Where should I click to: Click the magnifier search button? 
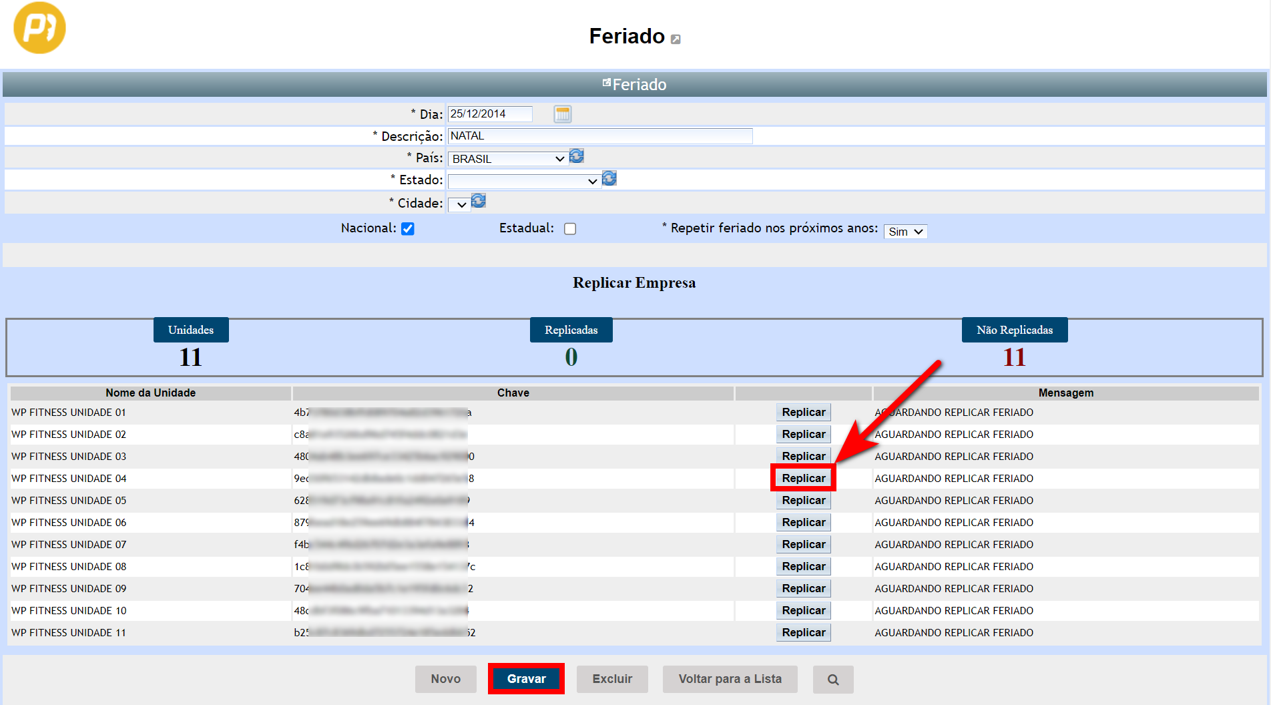point(832,679)
